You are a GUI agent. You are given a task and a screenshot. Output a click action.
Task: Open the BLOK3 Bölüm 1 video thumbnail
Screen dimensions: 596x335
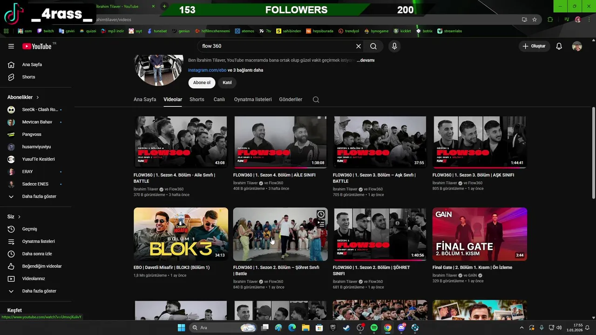(x=181, y=234)
